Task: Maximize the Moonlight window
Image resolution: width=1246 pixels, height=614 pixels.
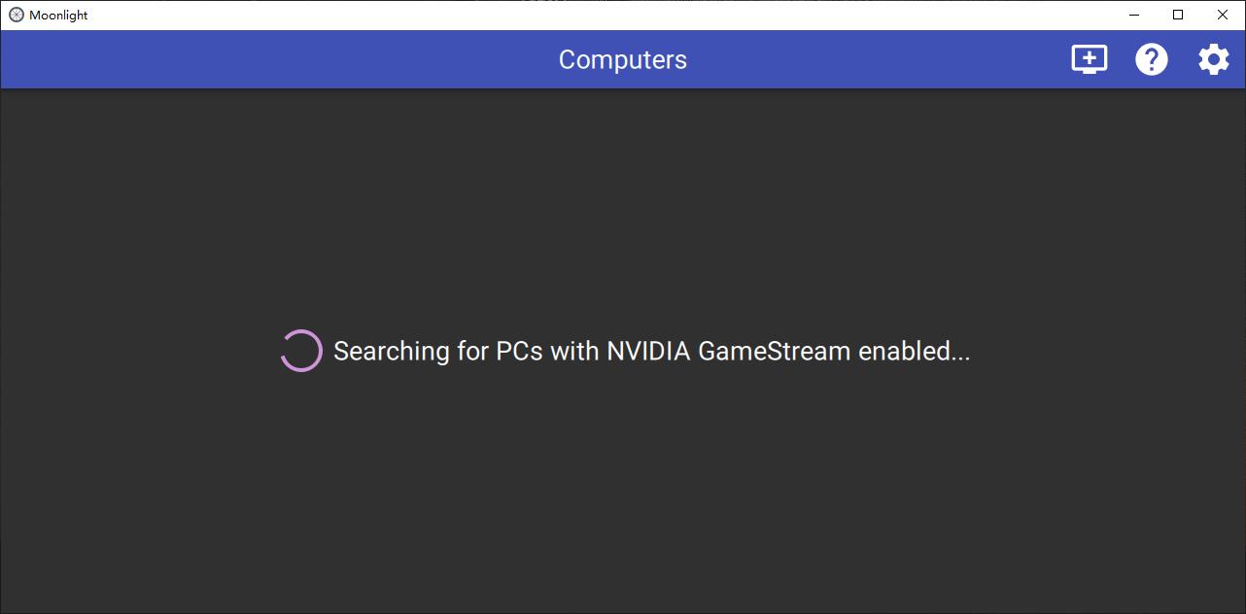Action: coord(1178,15)
